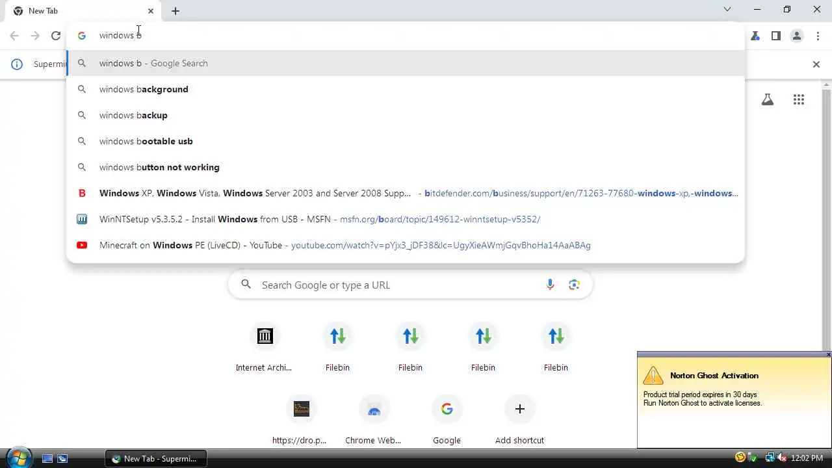Open the Labs flask icon on the page
The height and width of the screenshot is (468, 832).
tap(768, 99)
